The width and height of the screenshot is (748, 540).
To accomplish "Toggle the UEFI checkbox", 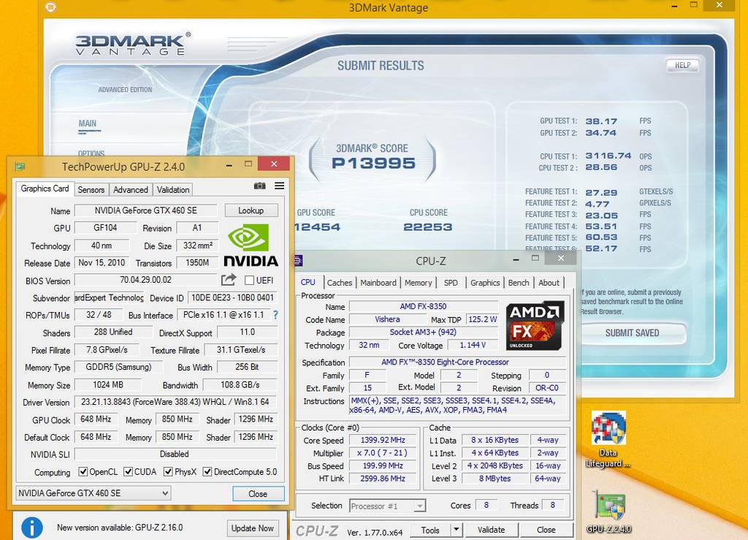I will [x=249, y=281].
